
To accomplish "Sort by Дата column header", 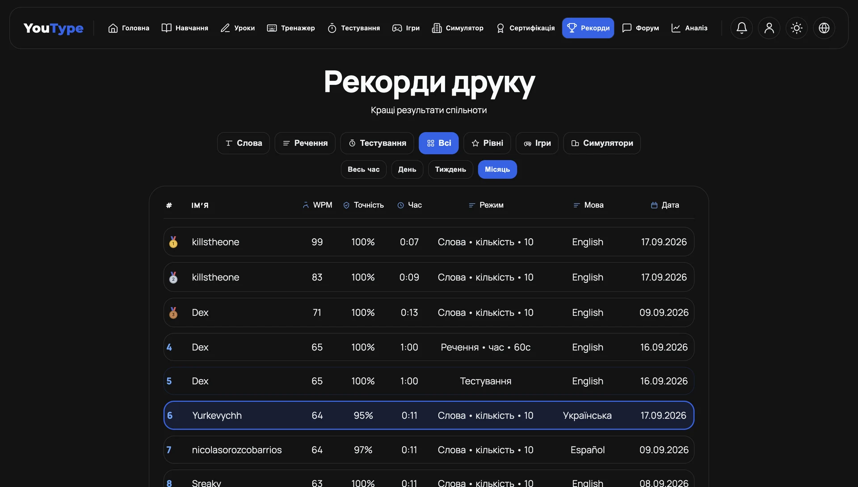I will coord(665,205).
